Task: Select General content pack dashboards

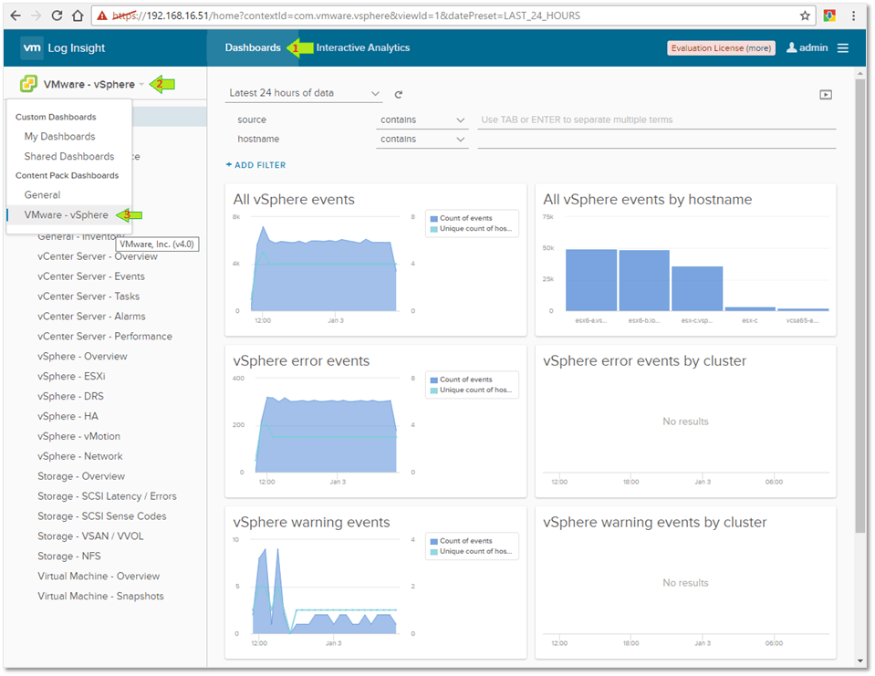Action: 42,195
